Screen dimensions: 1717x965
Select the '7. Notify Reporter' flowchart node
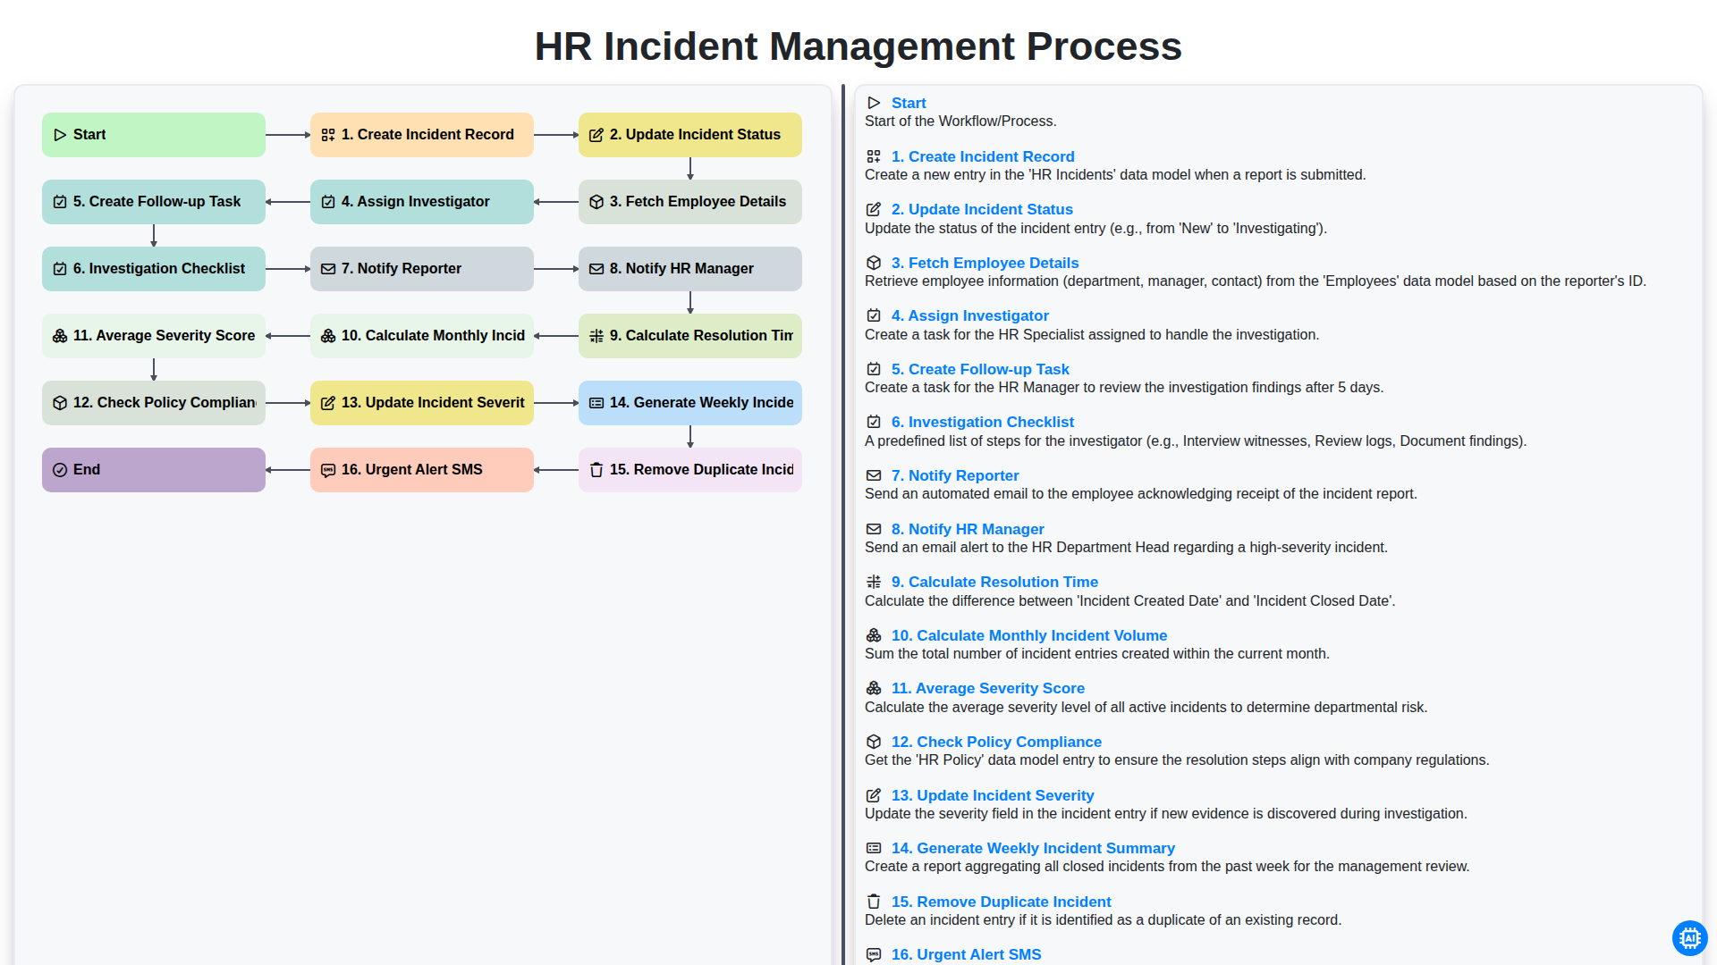coord(422,269)
